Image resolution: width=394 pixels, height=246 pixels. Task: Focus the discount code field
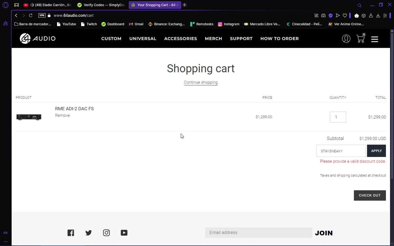[341, 151]
